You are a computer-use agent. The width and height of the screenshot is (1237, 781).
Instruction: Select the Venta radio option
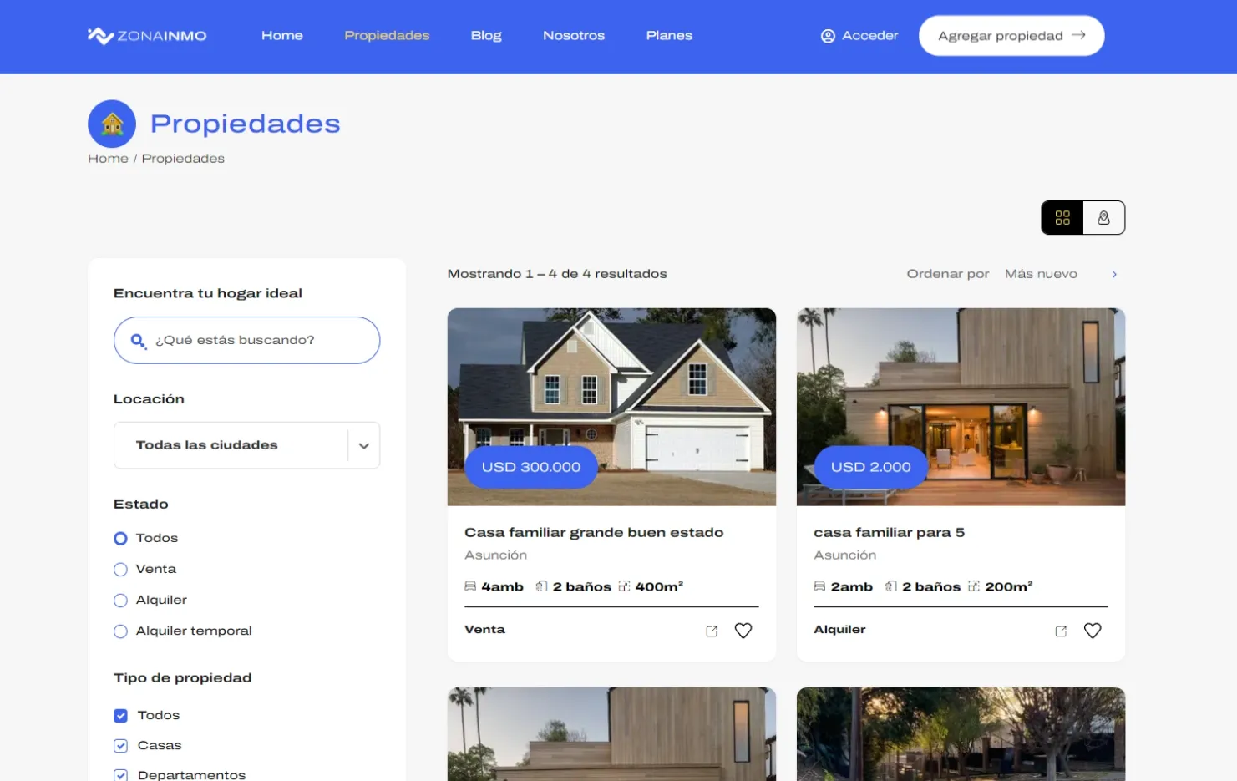click(x=120, y=570)
